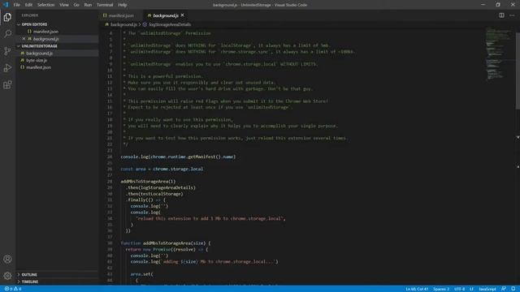Click the console.log getManifest line
This screenshot has height=292, width=520.
click(178, 157)
